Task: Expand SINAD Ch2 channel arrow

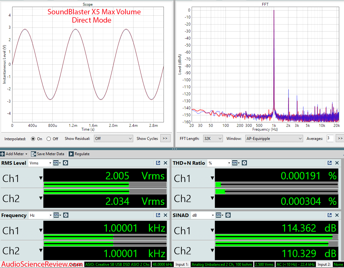Action: tap(212, 250)
